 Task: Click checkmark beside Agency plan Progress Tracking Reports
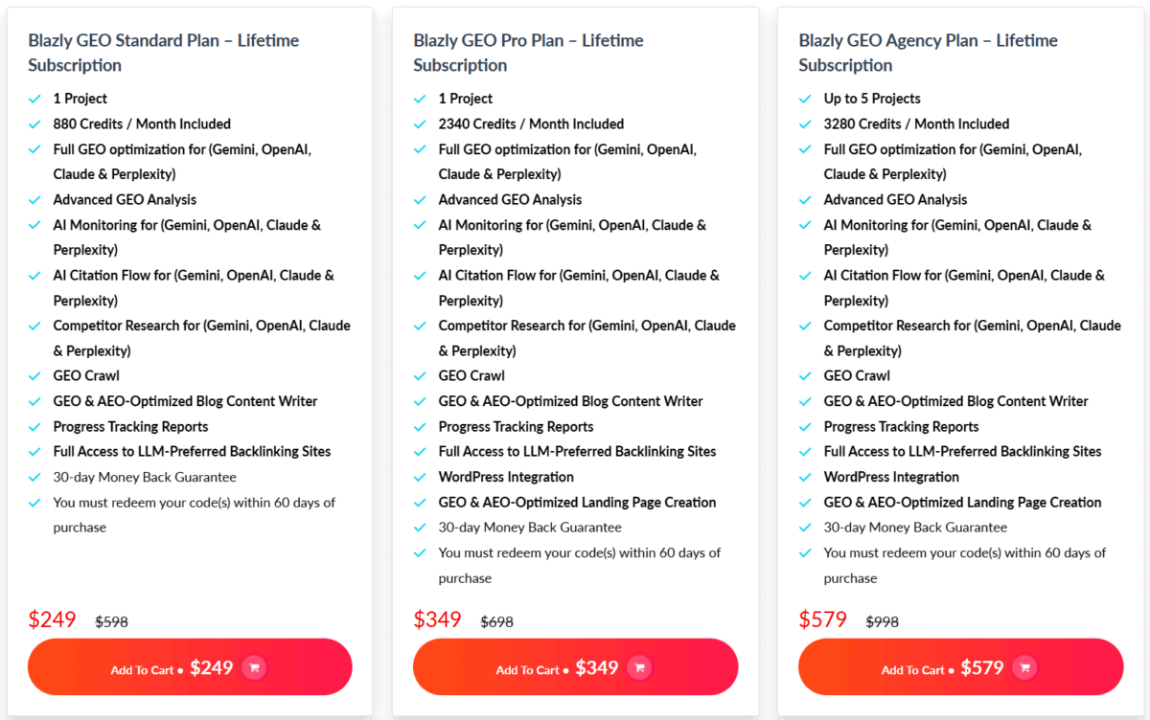pos(805,427)
